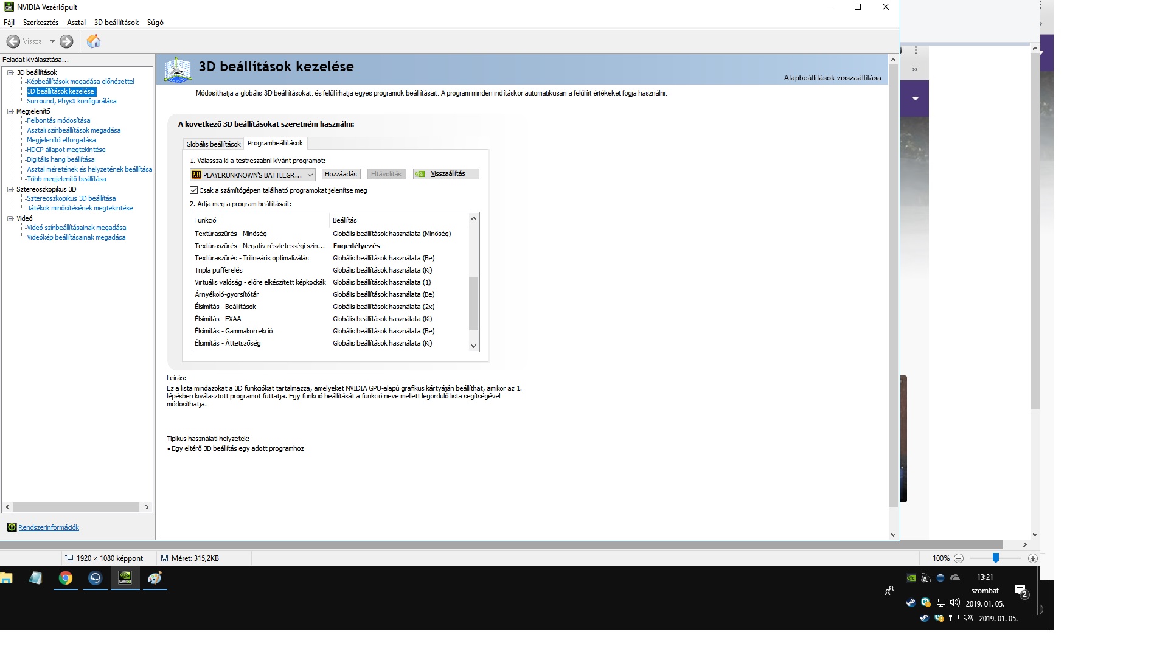This screenshot has height=657, width=1168.
Task: Open the 3D beállítások menu
Action: pos(116,23)
